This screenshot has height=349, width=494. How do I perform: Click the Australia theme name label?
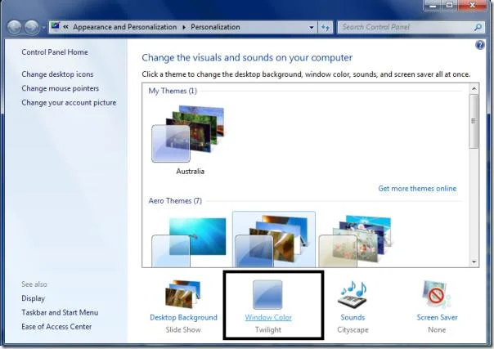tap(191, 172)
